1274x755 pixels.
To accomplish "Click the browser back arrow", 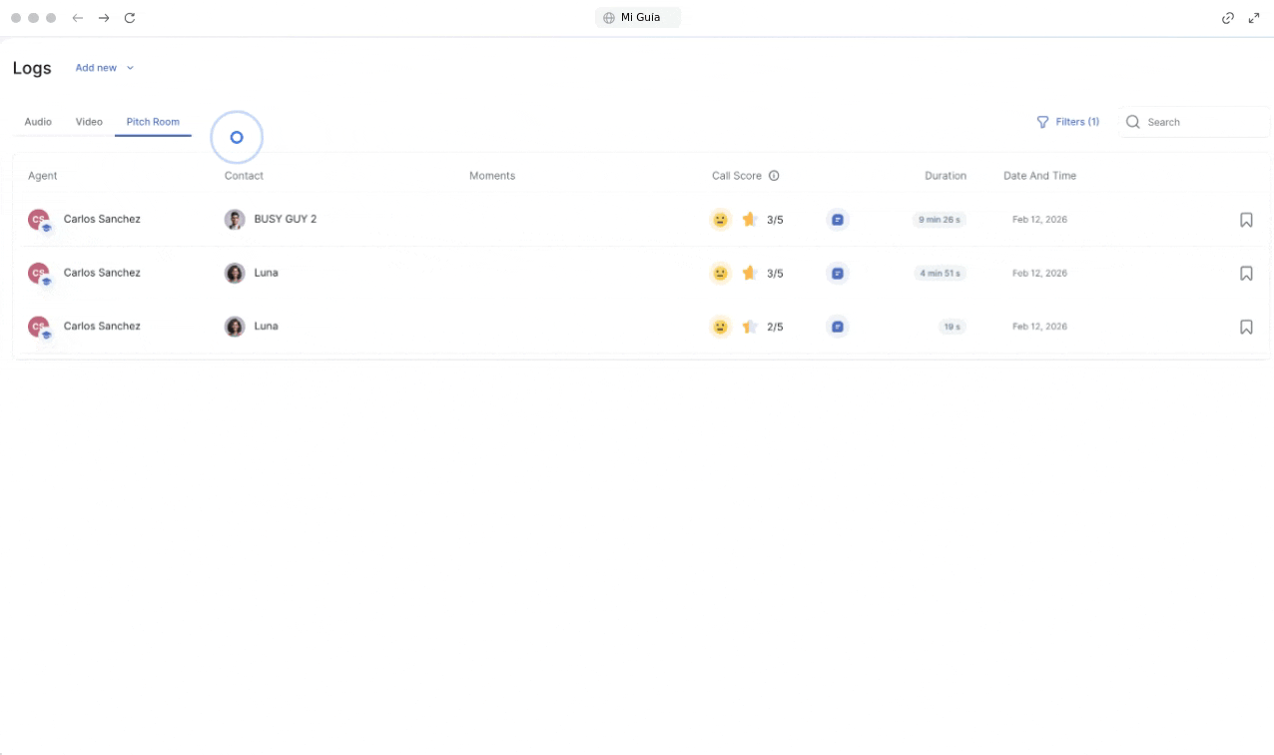I will tap(78, 18).
